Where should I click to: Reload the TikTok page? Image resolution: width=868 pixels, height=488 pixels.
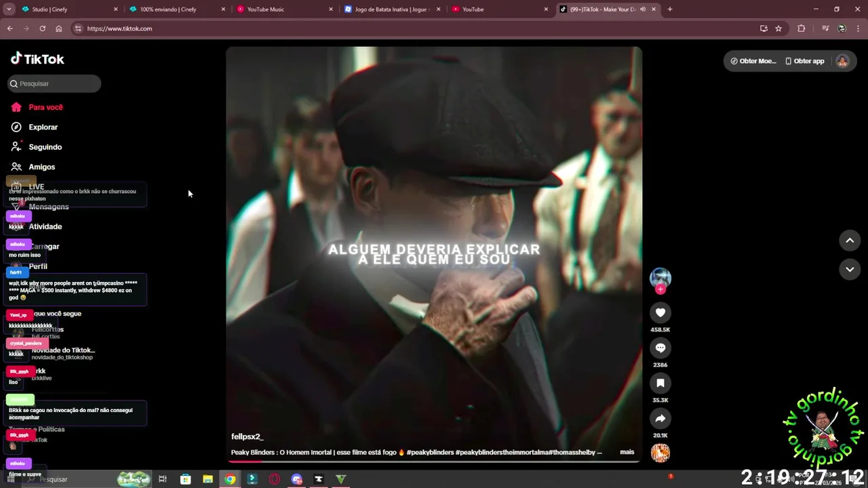(42, 28)
